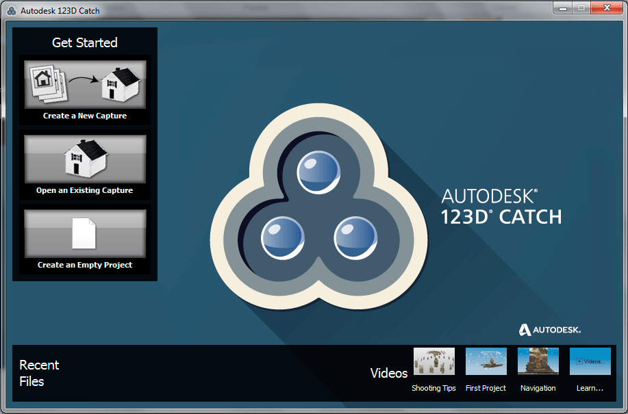The image size is (628, 414).
Task: Click the Open an Existing Capture house icon
Action: pyautogui.click(x=85, y=159)
